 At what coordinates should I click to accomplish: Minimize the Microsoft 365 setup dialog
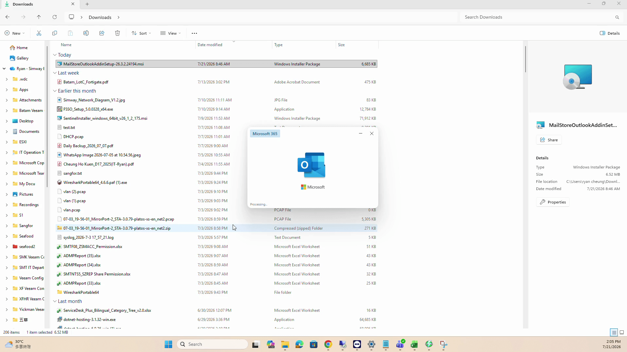coord(361,133)
